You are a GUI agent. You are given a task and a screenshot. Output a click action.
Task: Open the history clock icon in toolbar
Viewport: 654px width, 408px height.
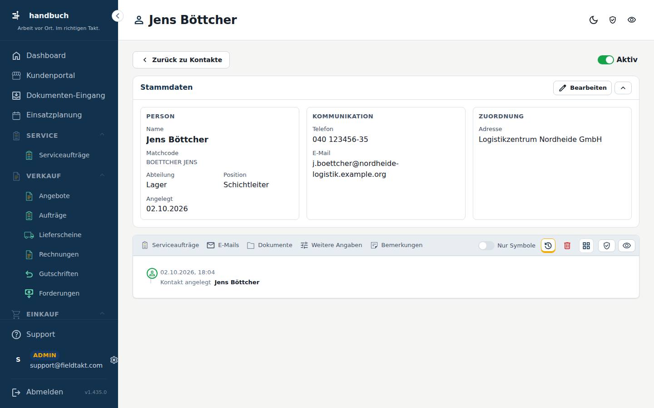(x=548, y=245)
